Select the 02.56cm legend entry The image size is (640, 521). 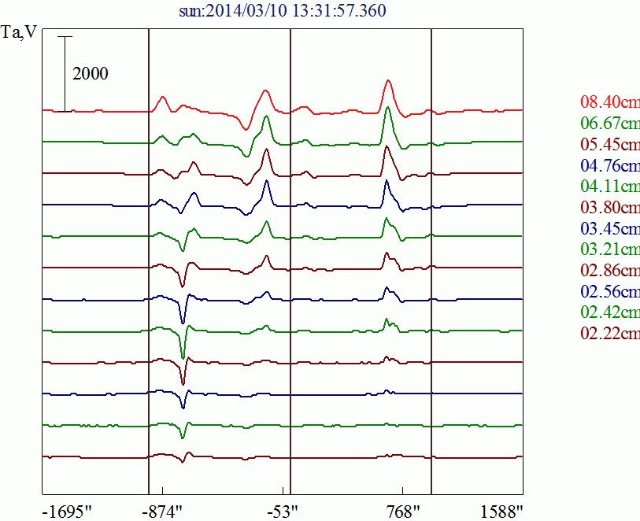[x=610, y=291]
